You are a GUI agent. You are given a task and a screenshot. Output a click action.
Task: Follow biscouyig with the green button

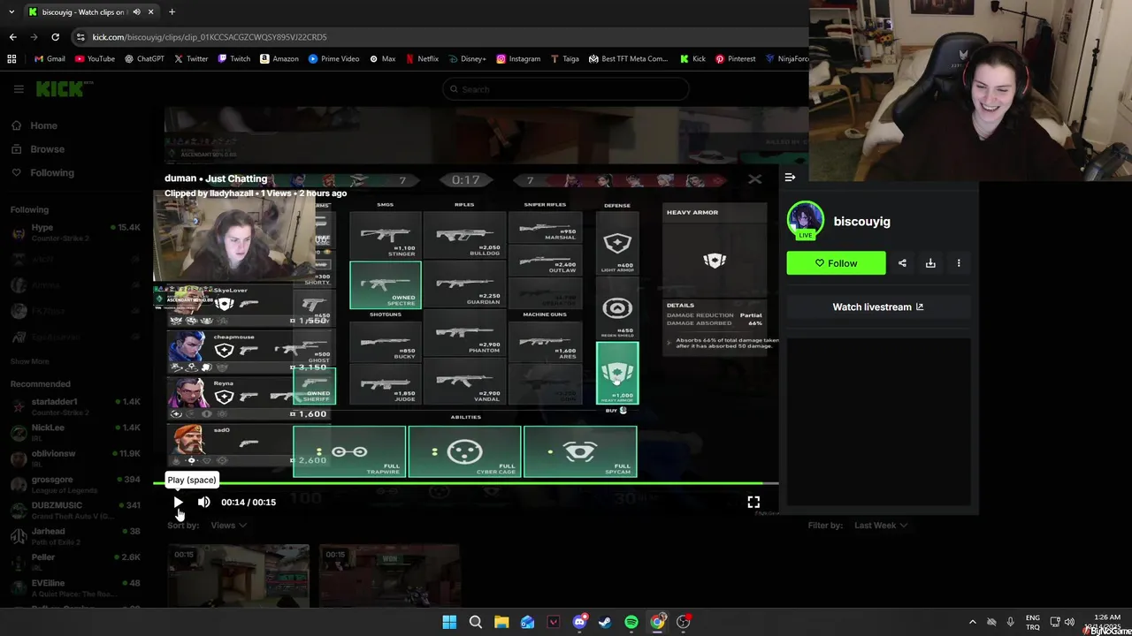tap(836, 263)
